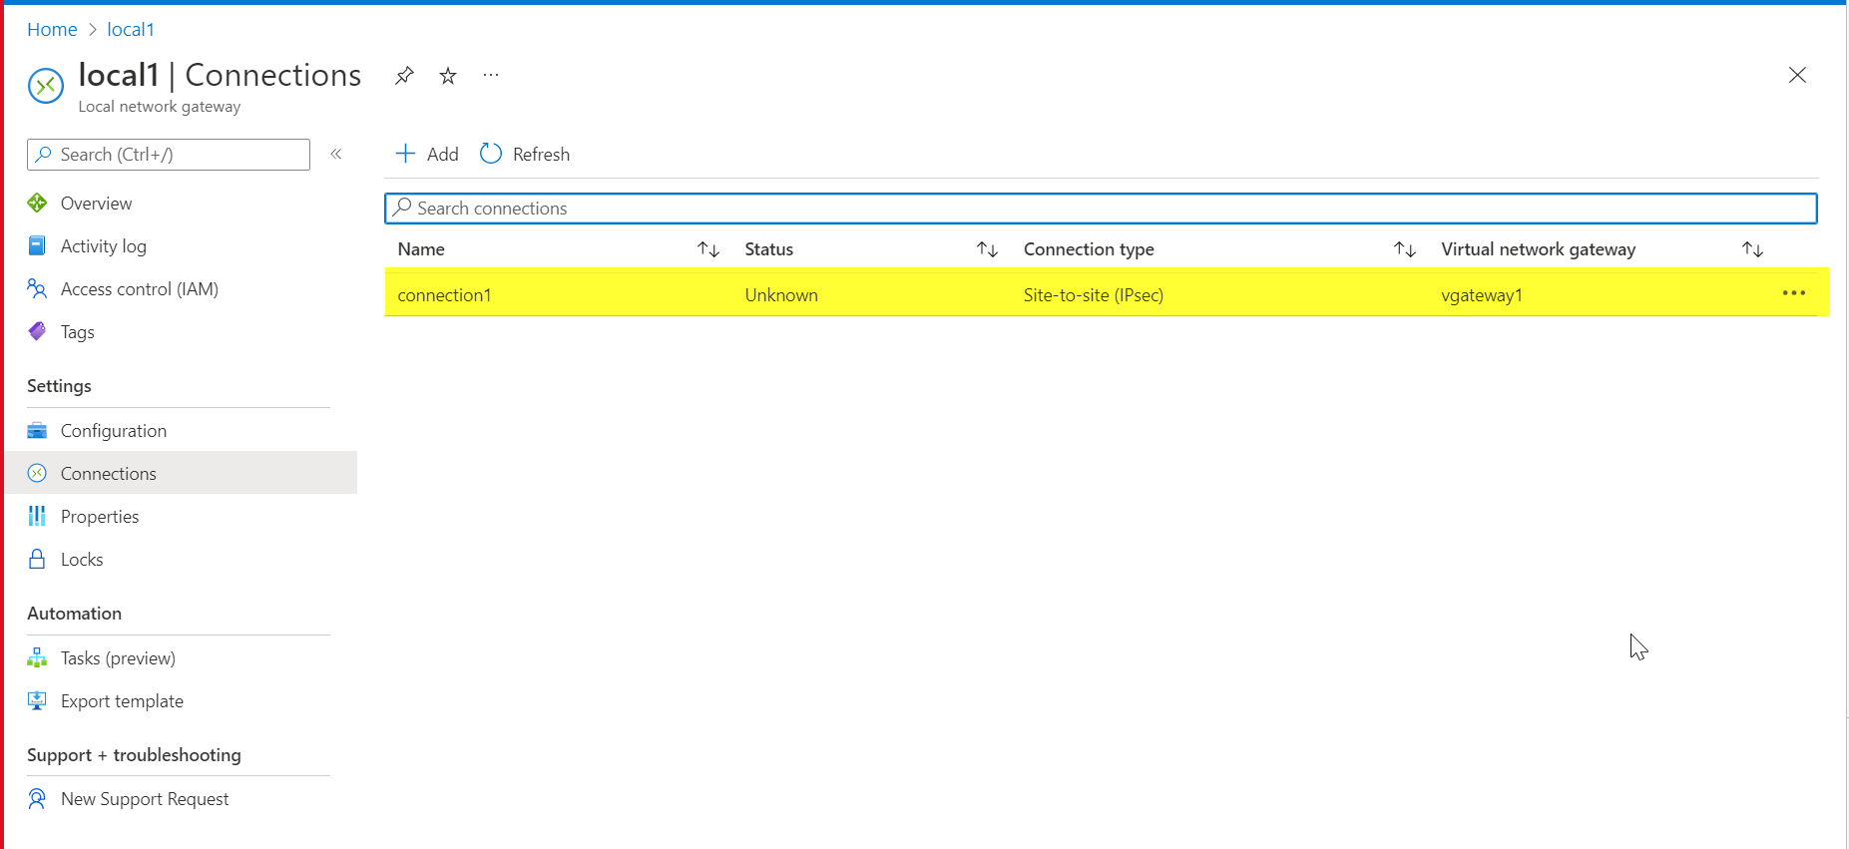
Task: Click the plus icon next to Add
Action: point(405,154)
